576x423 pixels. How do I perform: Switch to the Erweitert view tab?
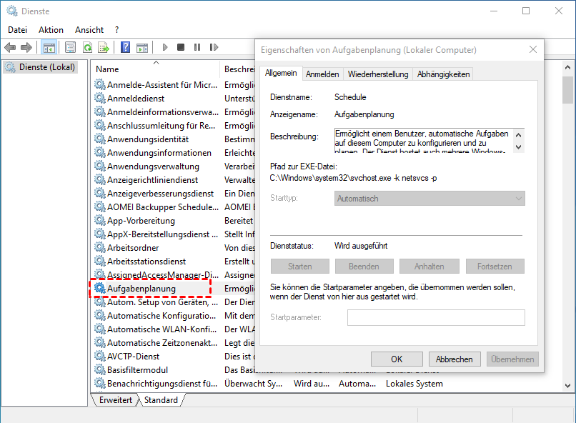[x=115, y=400]
